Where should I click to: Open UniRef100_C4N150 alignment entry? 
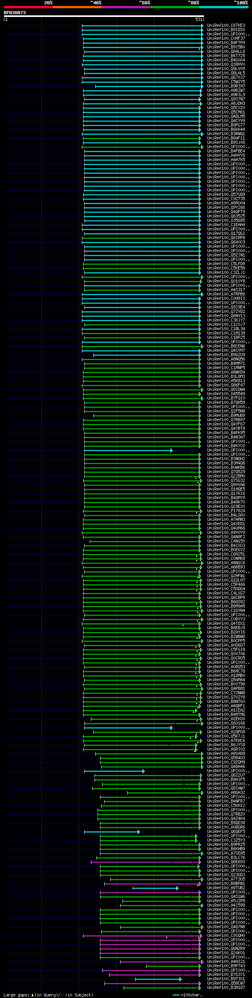click(226, 541)
